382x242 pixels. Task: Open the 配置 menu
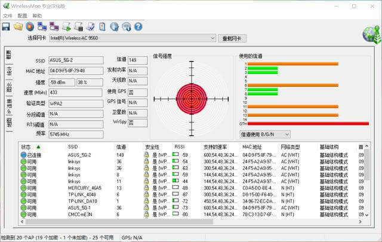[23, 16]
